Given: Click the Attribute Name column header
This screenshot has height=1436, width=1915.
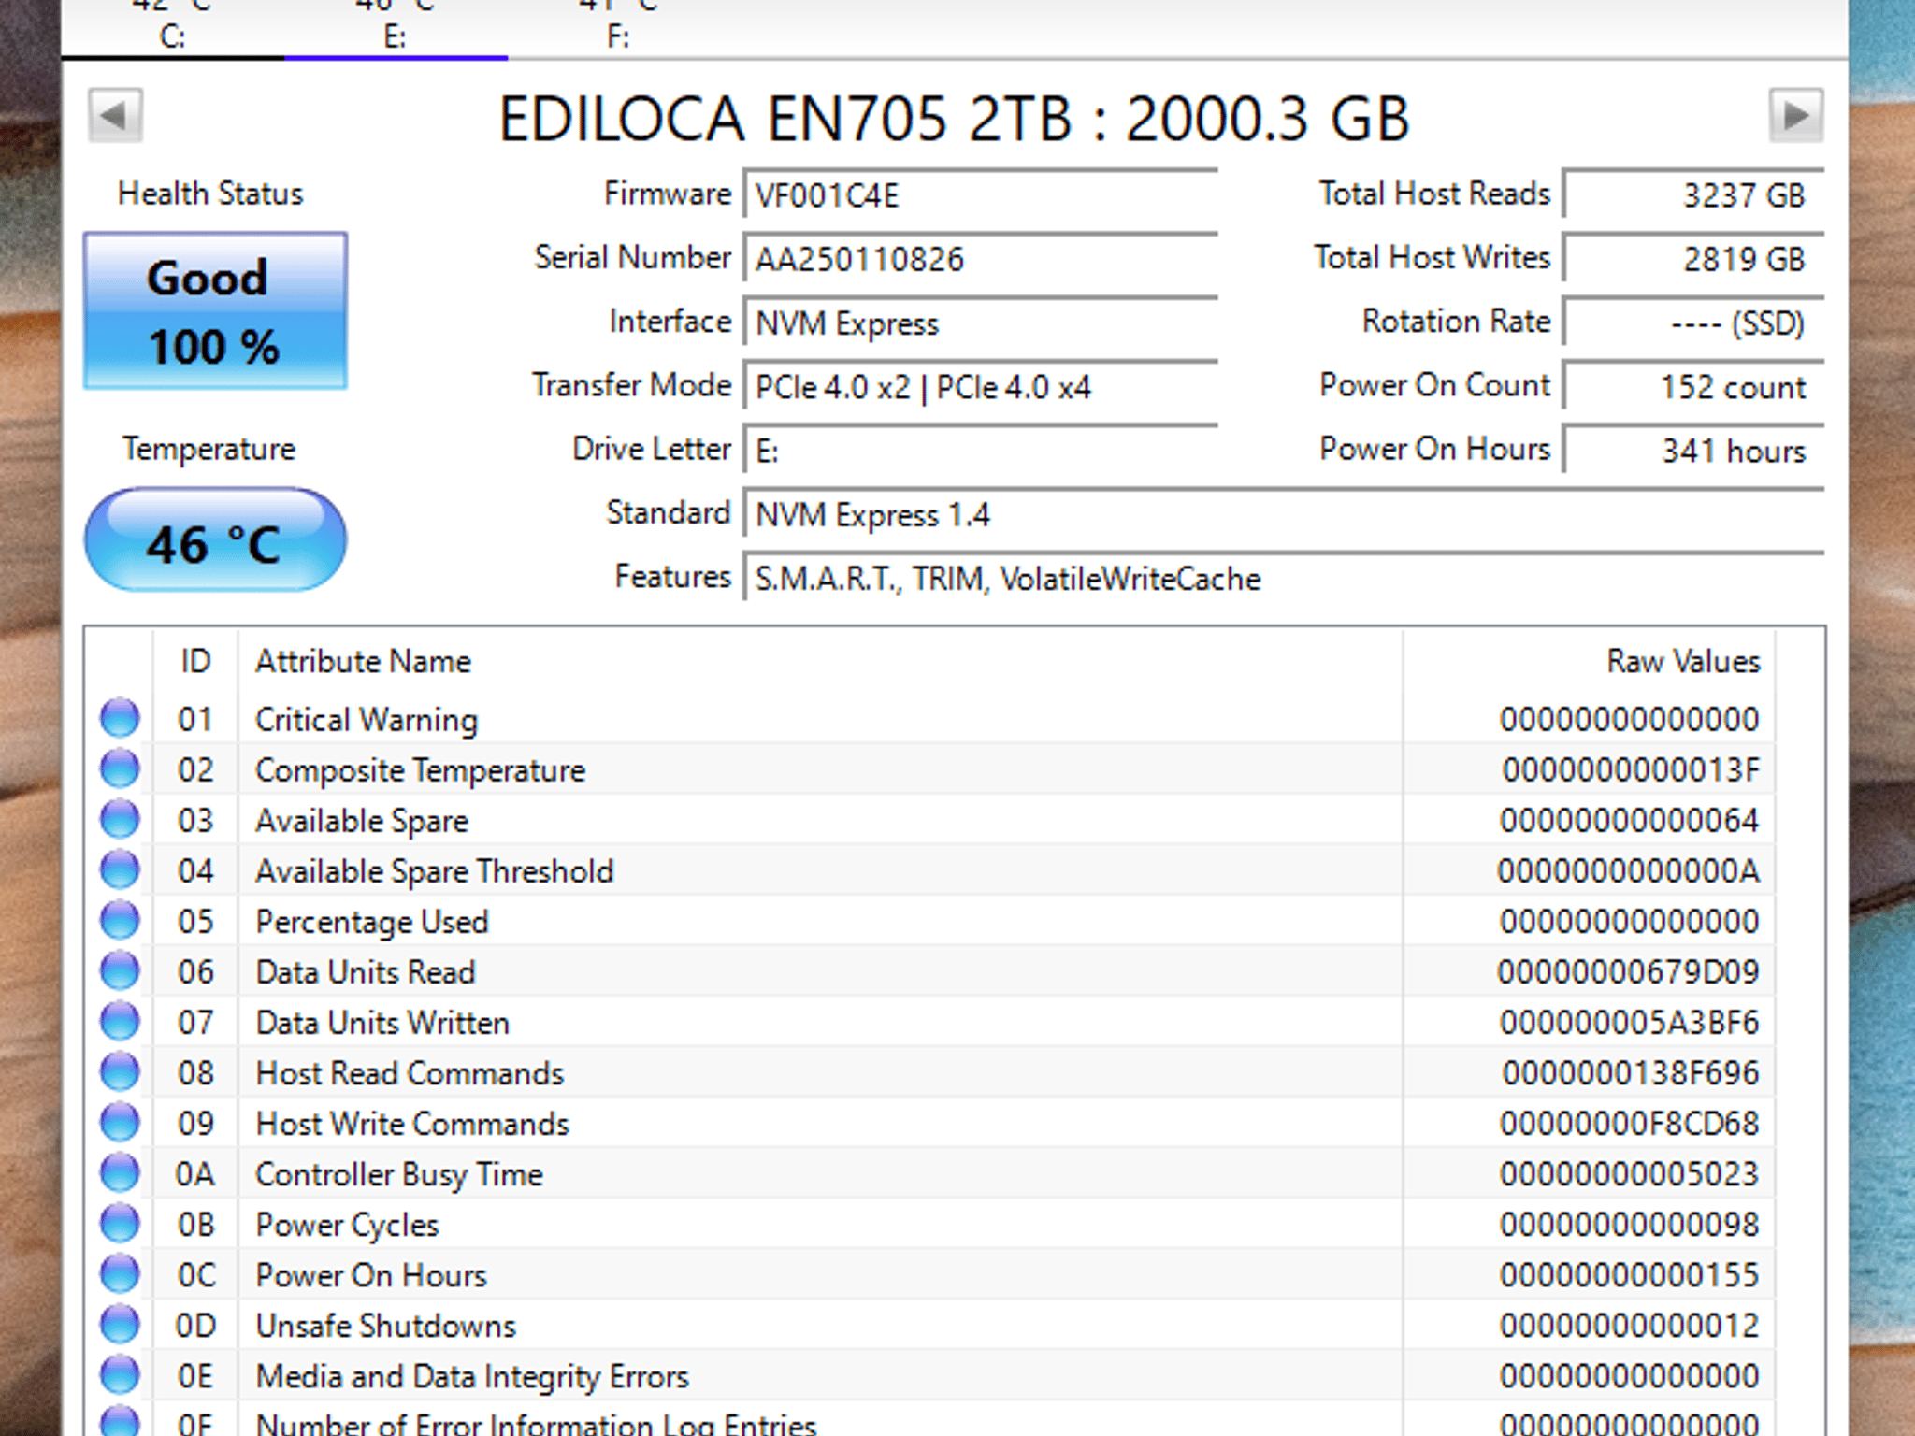Looking at the screenshot, I should 820,661.
